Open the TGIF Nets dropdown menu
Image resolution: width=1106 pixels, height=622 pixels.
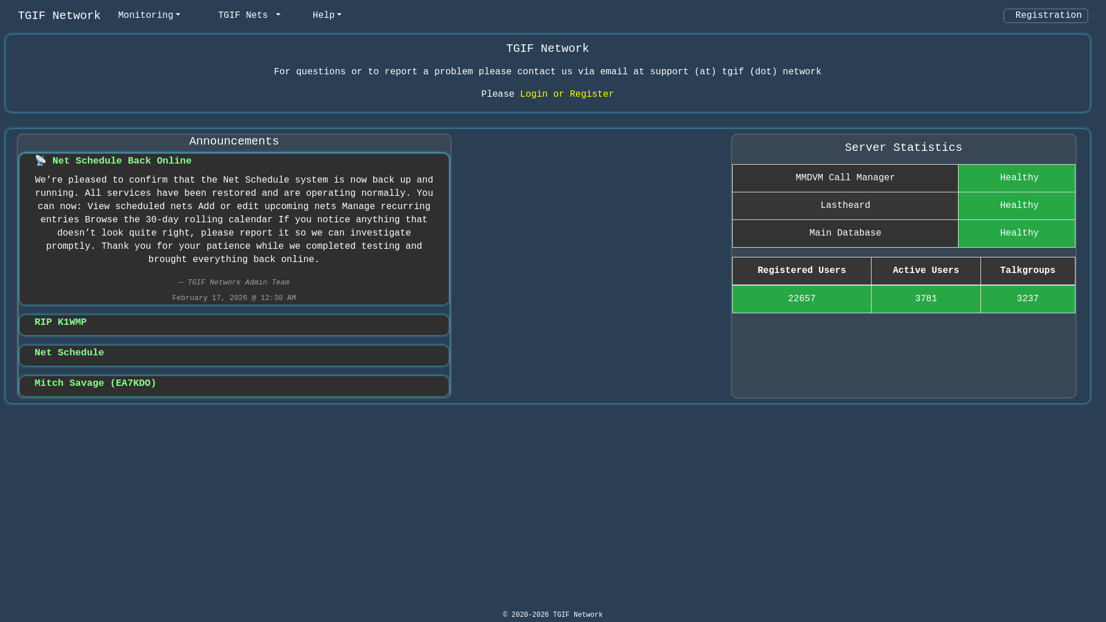[249, 16]
